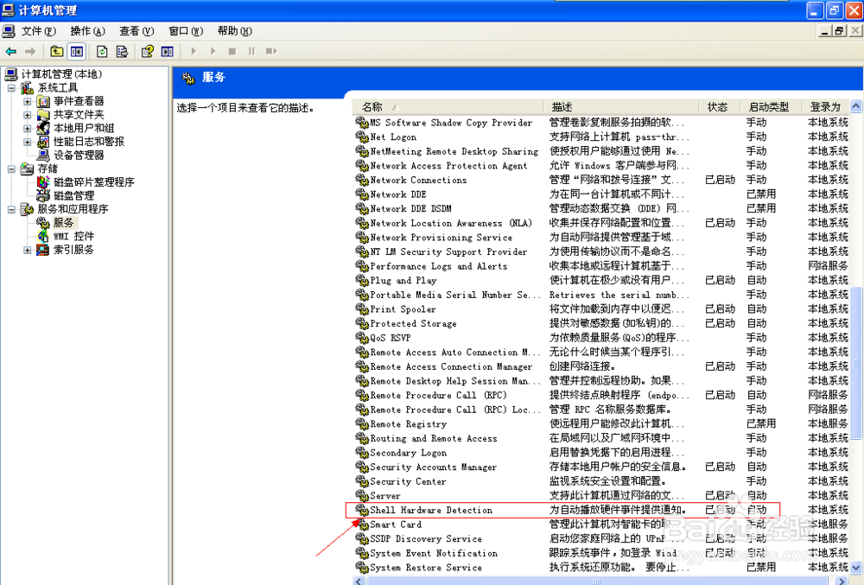Click the Start Service play icon
Image resolution: width=864 pixels, height=585 pixels.
pyautogui.click(x=194, y=51)
